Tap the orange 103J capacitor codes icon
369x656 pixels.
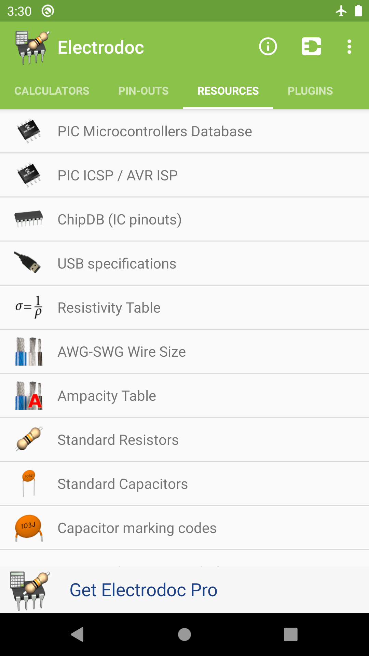29,528
